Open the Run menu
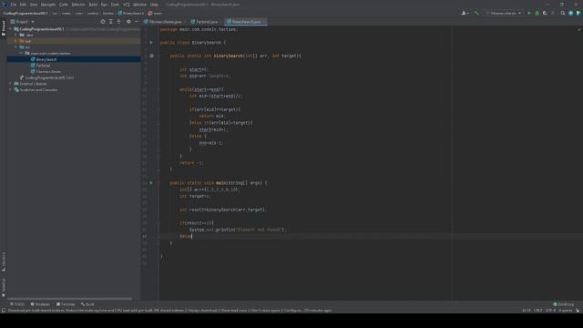 point(104,5)
